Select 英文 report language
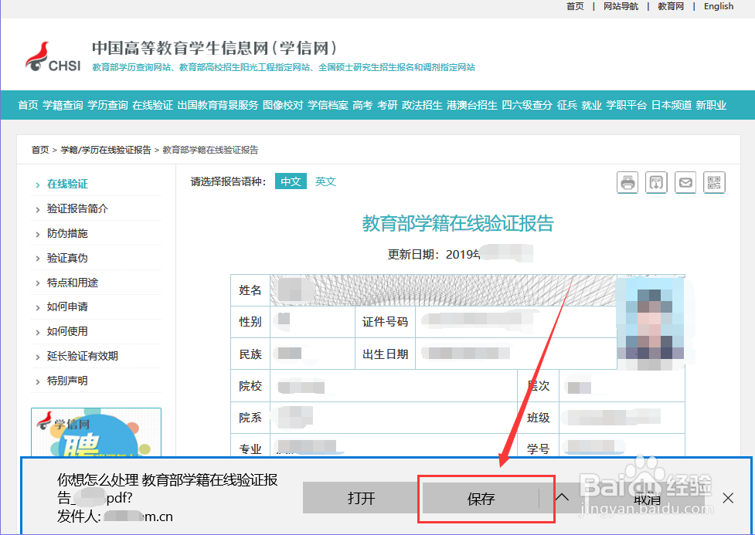 pos(325,181)
